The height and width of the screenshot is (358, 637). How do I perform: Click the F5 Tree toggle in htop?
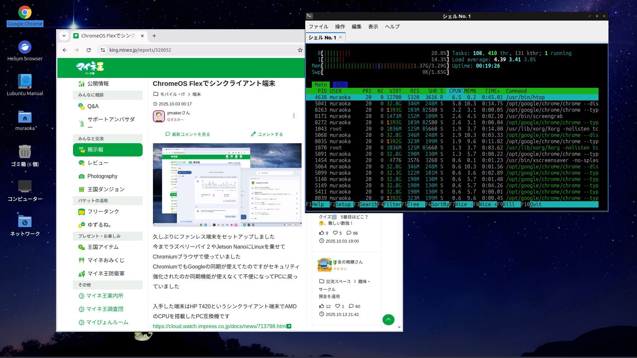(413, 205)
